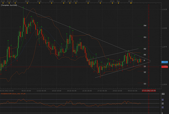Click the yellow day marker under Mar
169x114 pixels.
[x=118, y=3]
